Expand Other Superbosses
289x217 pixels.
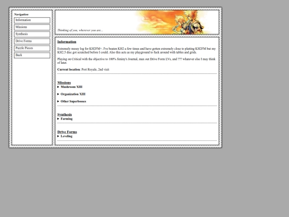[x=72, y=101]
